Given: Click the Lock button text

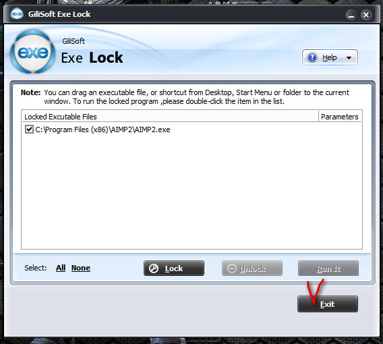Looking at the screenshot, I should click(x=174, y=268).
